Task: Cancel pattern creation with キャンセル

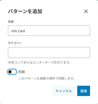Action: 64,91
